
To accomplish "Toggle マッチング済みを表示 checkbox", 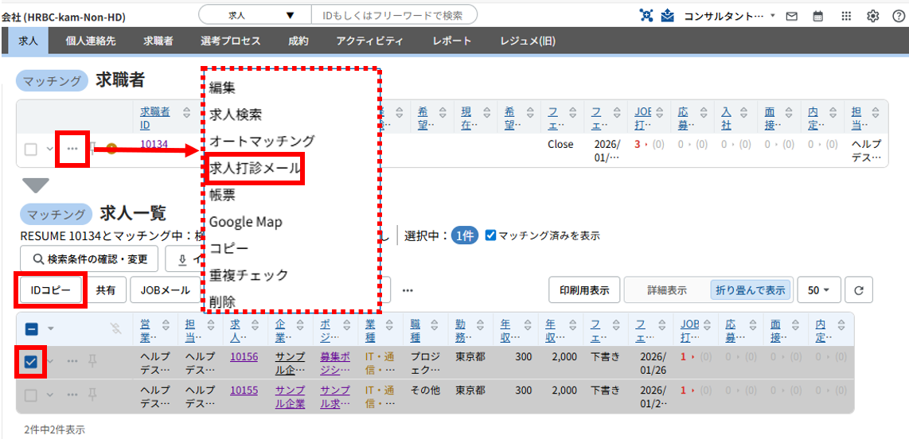I will pyautogui.click(x=490, y=235).
